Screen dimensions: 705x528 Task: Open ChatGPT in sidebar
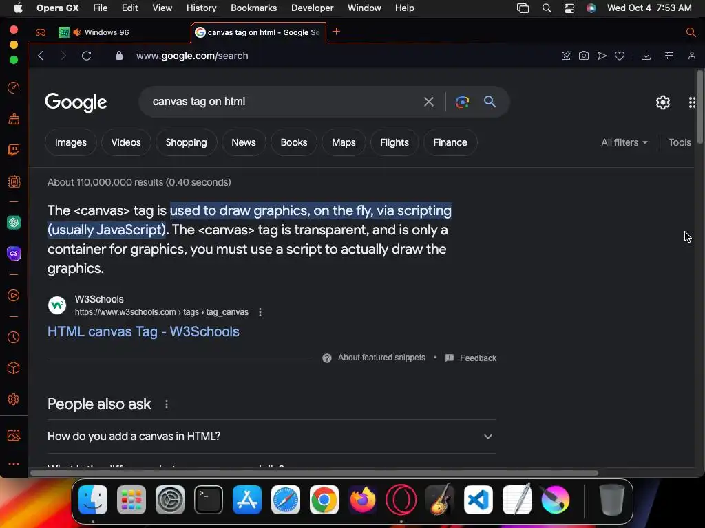tap(14, 222)
